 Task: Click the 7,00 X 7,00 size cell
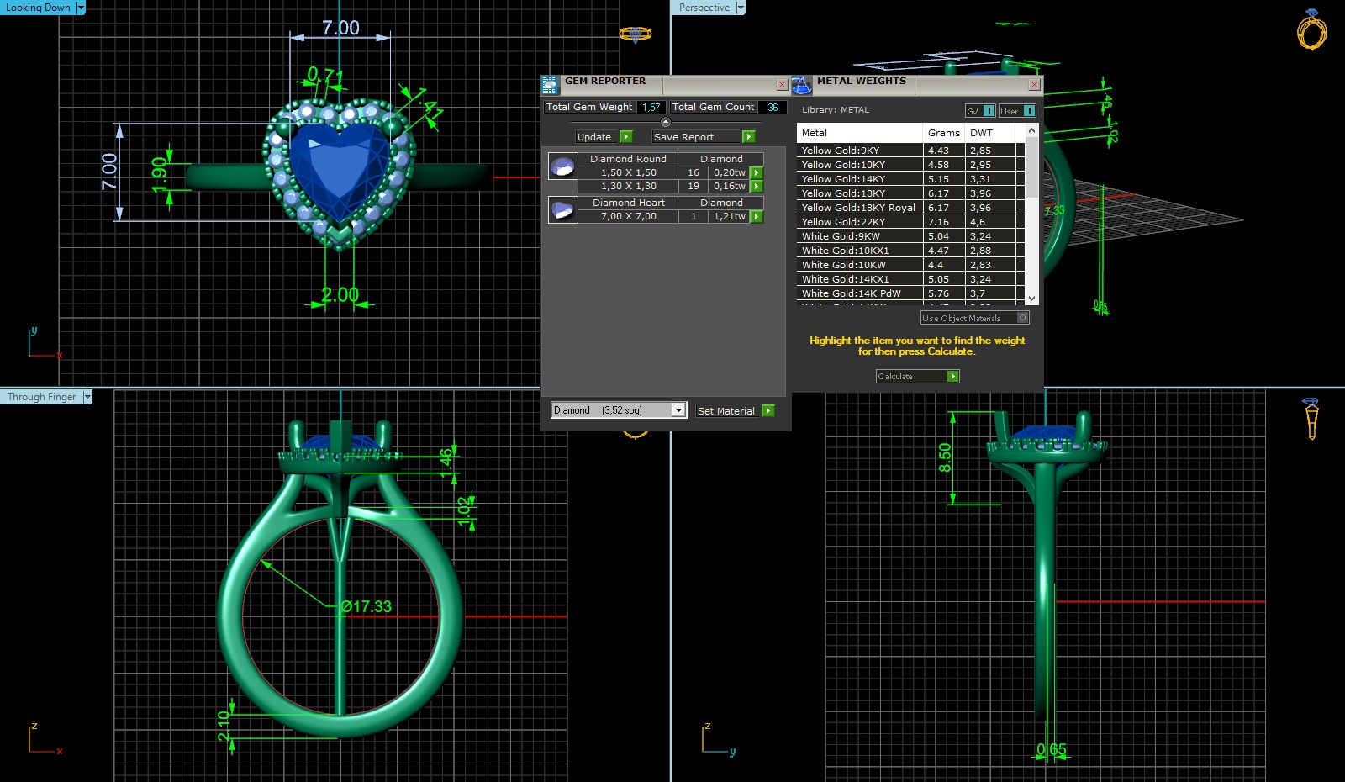point(629,217)
